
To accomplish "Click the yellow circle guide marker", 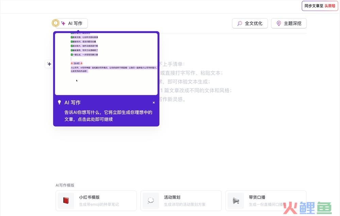I will 55,23.
